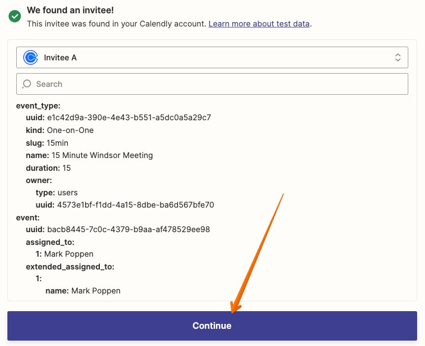Select the event_type section header
The image size is (425, 346).
pos(38,106)
